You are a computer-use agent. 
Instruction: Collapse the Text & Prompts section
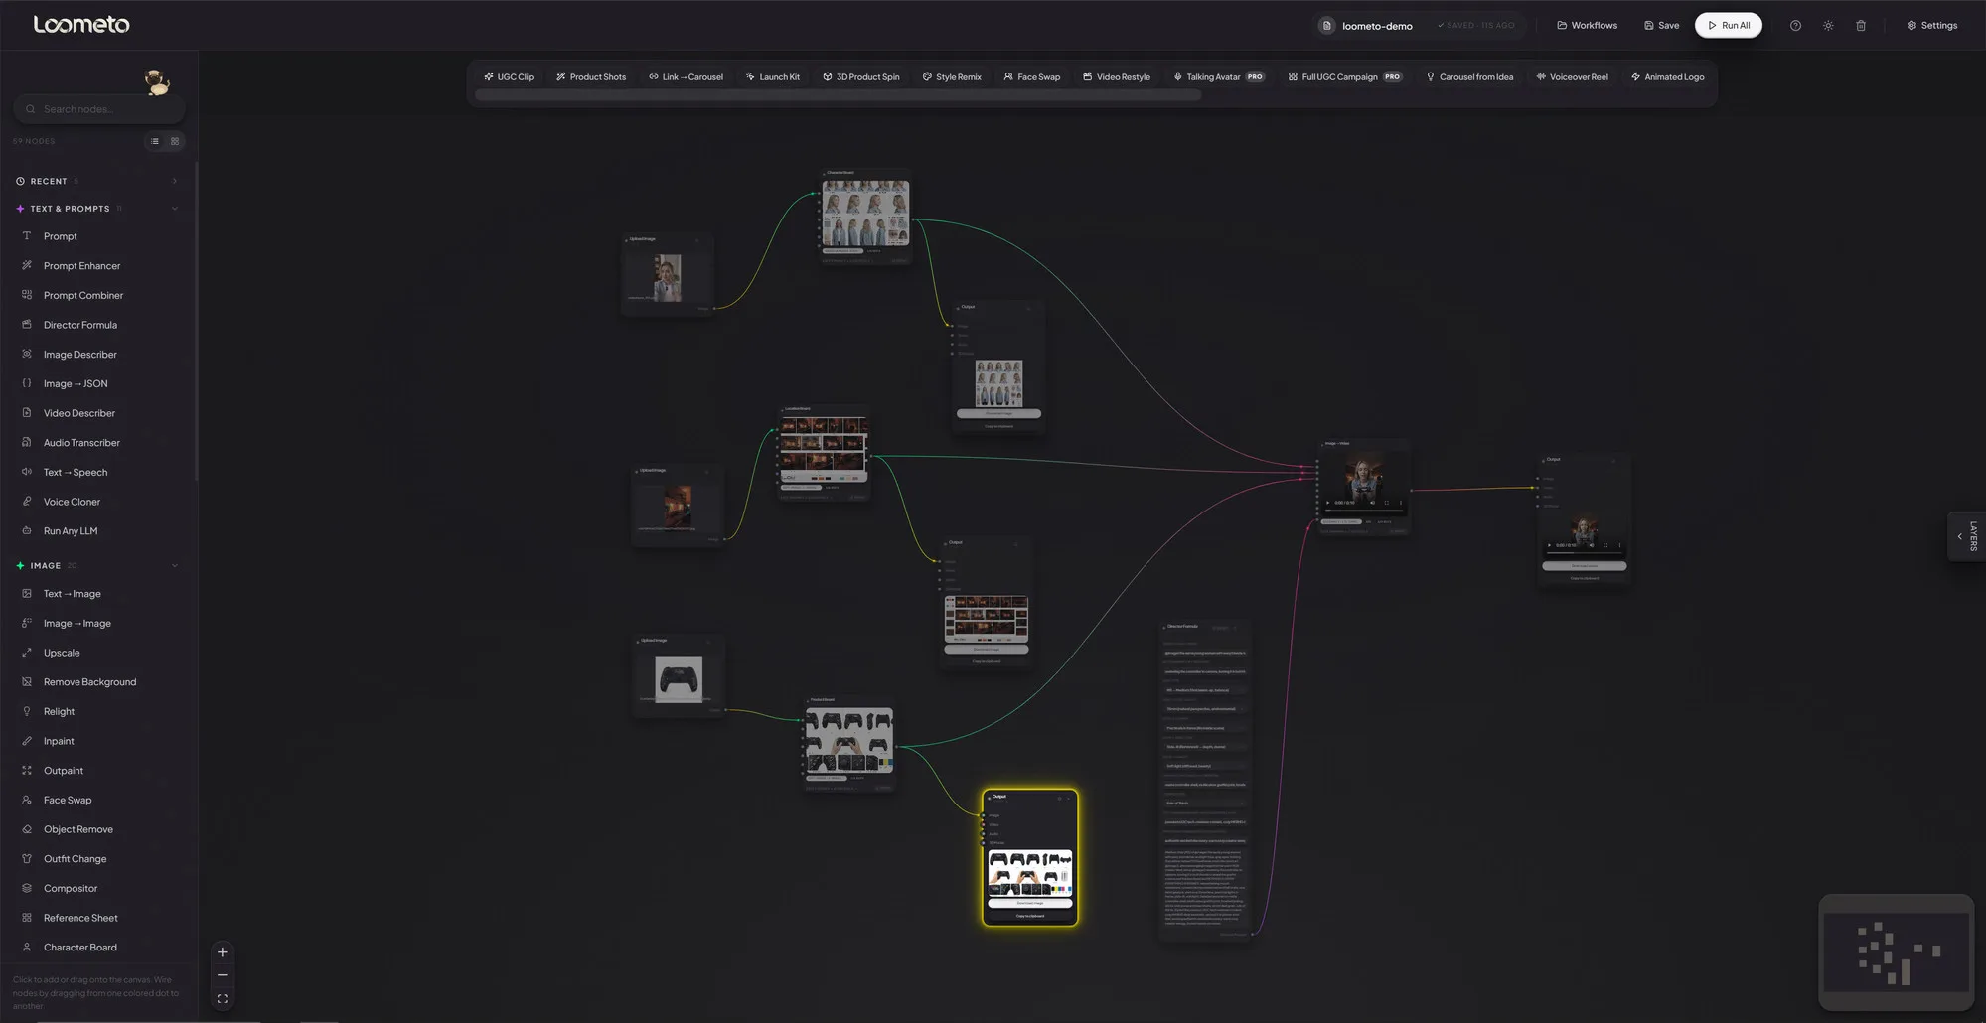point(97,209)
